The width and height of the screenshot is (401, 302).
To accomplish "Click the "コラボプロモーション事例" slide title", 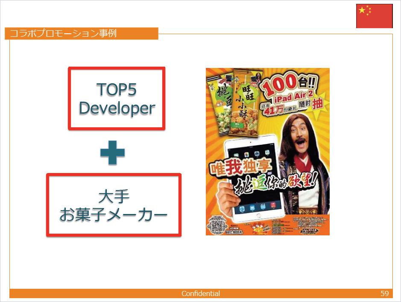I will click(x=63, y=33).
